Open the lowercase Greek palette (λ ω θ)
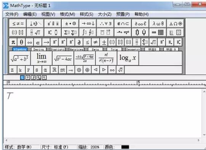The image size is (206, 150). [158, 23]
